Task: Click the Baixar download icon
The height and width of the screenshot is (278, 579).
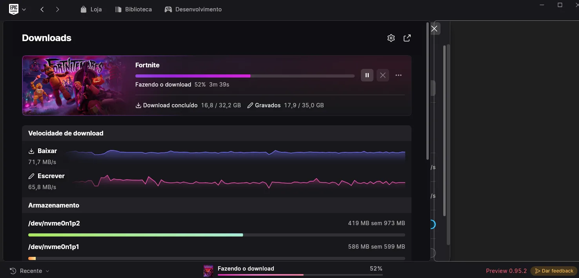Action: point(31,151)
